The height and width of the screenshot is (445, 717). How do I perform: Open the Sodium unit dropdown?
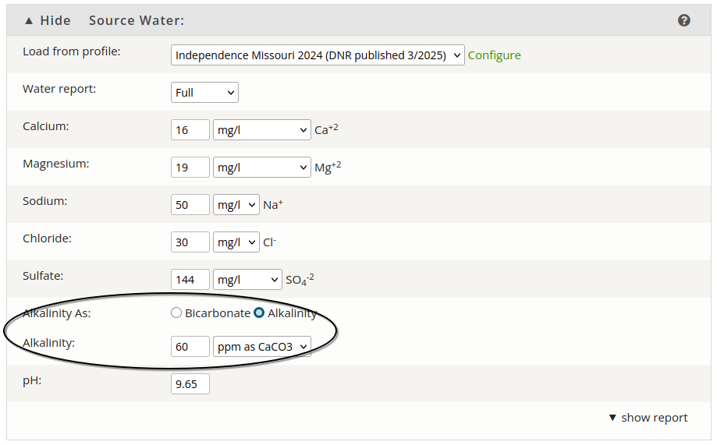click(x=236, y=205)
